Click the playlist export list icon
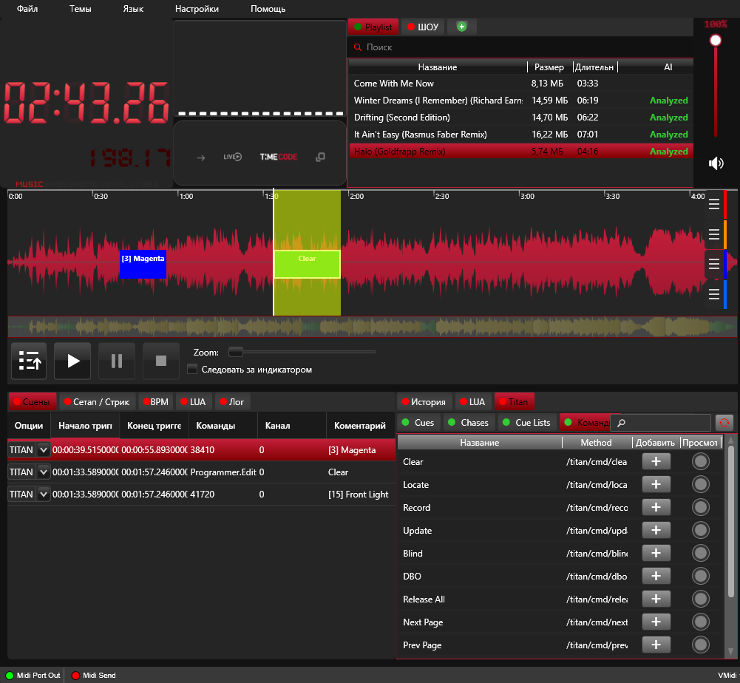Viewport: 740px width, 683px height. pos(30,361)
